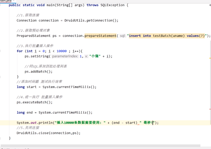211x149 pixels.
Task: Click the yellow warning stripe near setString
Action: point(210,58)
